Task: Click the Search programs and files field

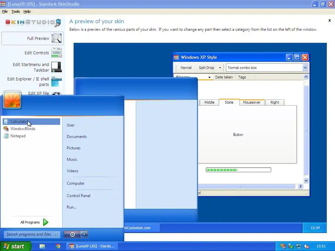Action: coord(32,234)
